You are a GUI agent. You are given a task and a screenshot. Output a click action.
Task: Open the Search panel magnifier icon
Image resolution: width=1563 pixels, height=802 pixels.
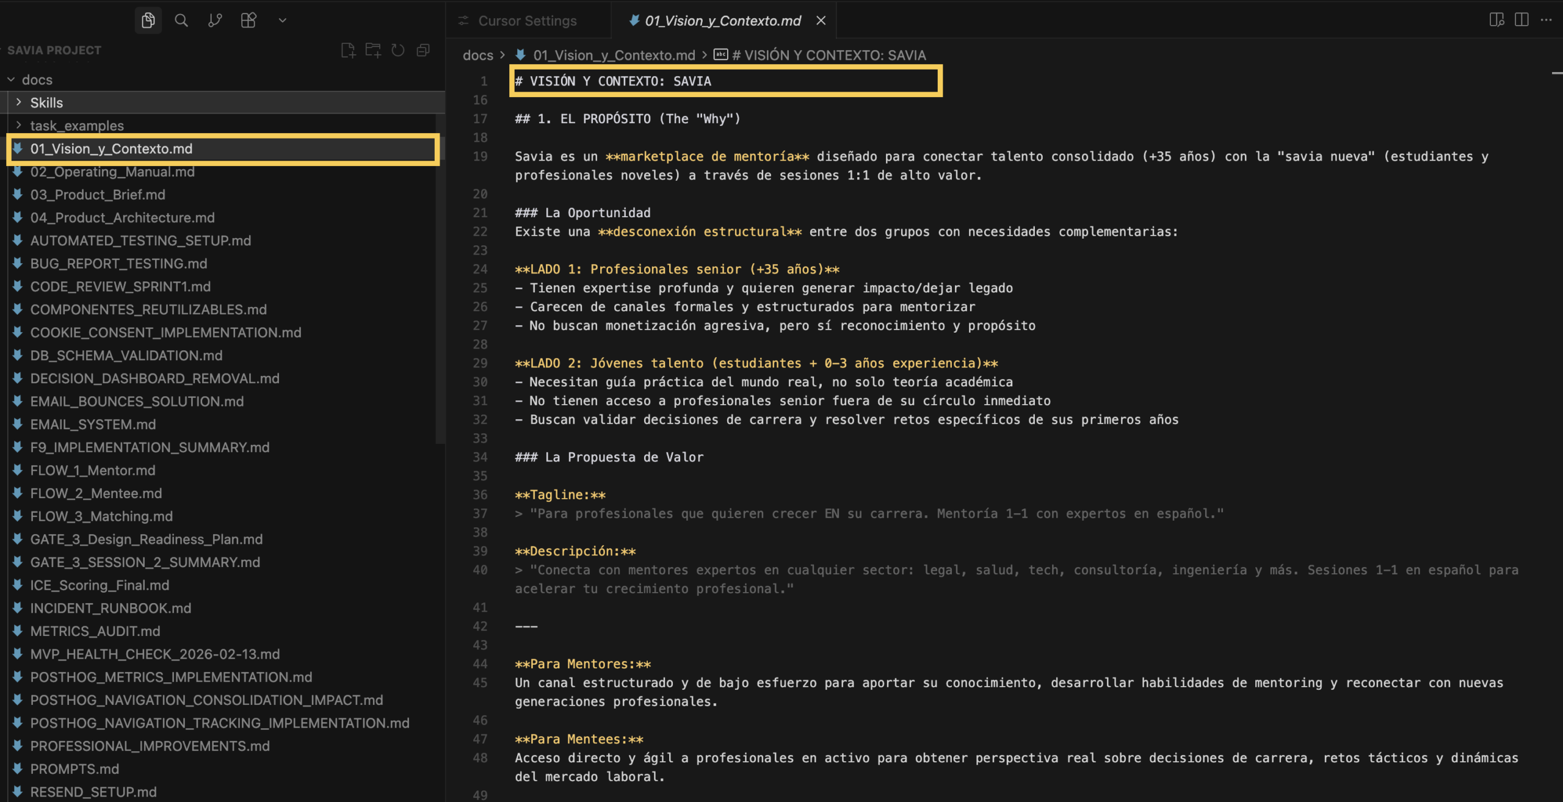pos(181,20)
